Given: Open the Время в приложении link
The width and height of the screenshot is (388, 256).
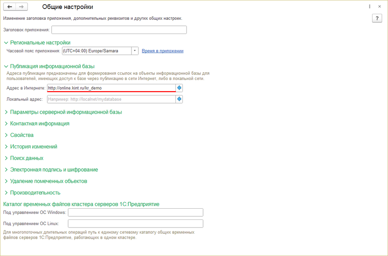Looking at the screenshot, I should (163, 51).
